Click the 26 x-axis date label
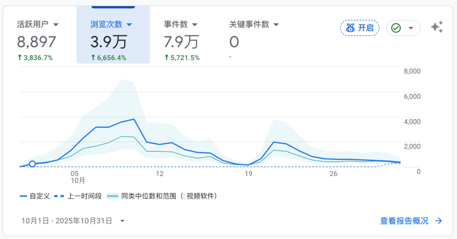 point(333,174)
